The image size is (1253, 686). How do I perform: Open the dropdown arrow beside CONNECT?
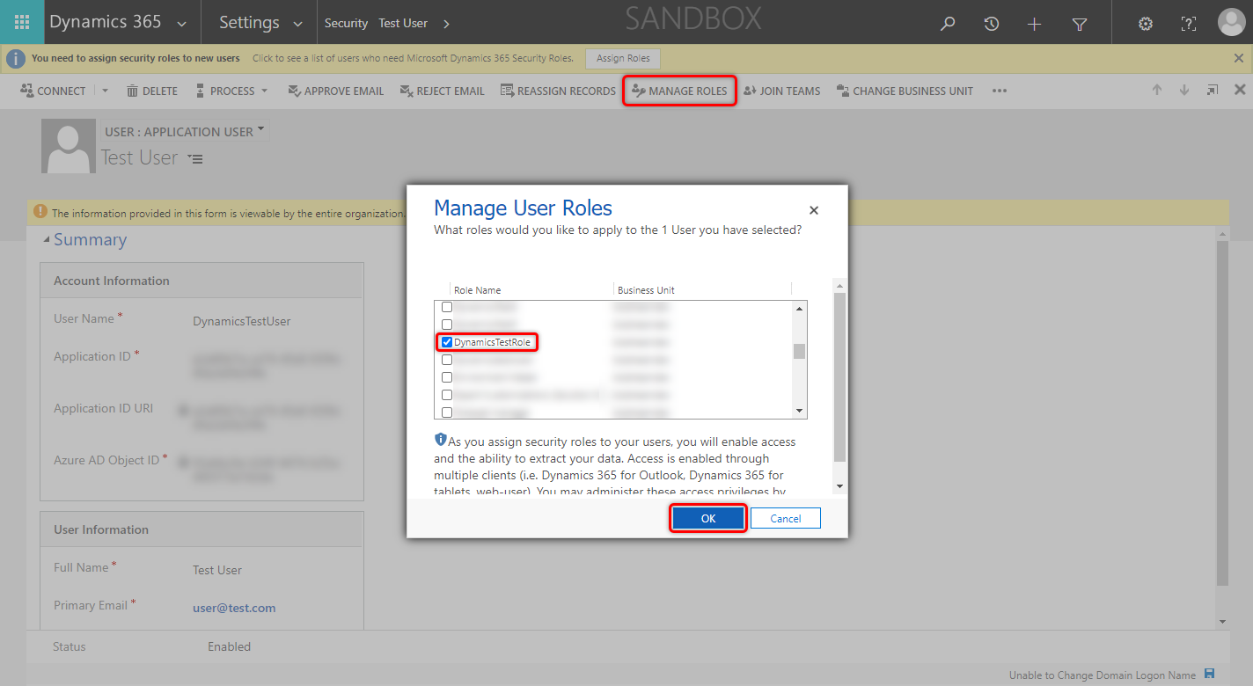[x=106, y=91]
